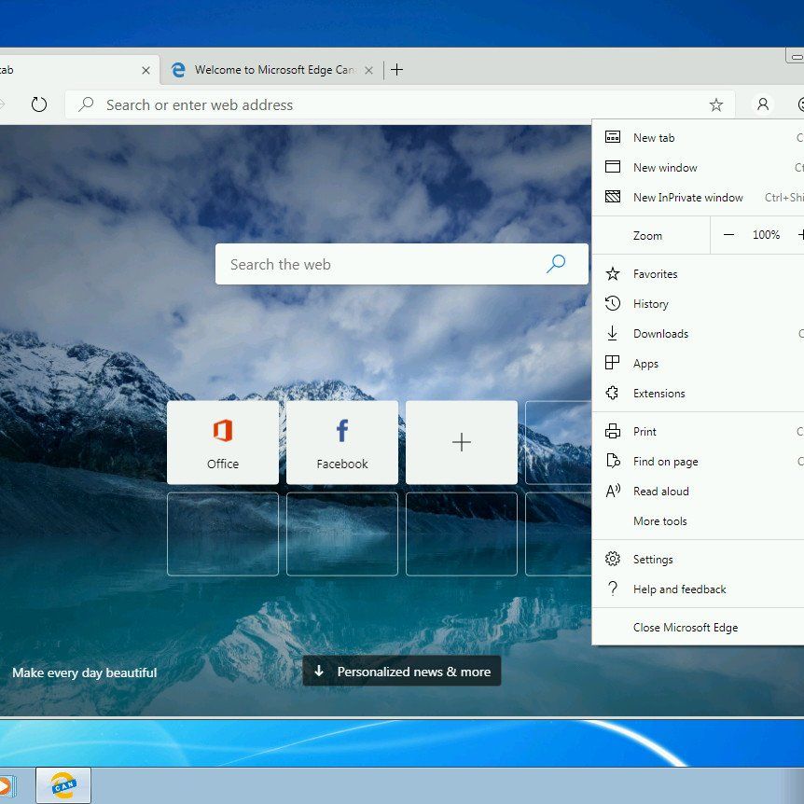Add a new quick link tile
This screenshot has height=804, width=804.
click(x=462, y=442)
